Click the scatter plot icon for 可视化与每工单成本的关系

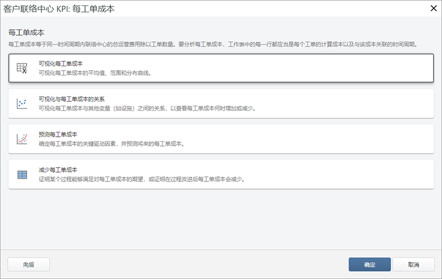(22, 104)
